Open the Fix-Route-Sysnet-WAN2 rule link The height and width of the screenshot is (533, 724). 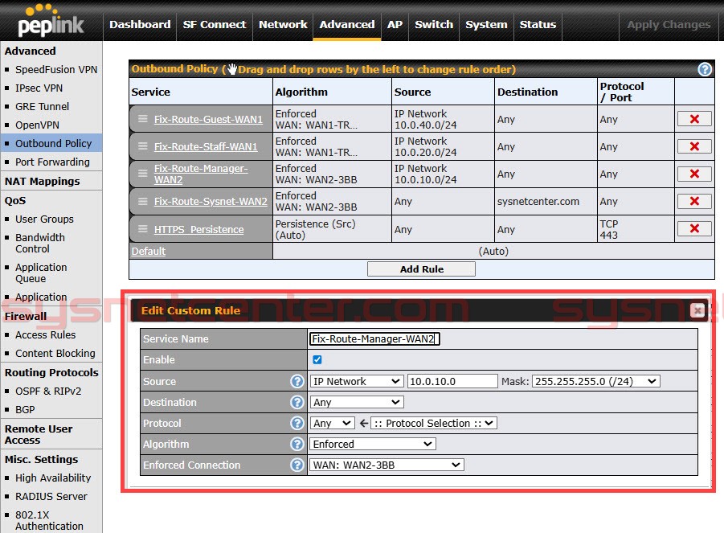(x=211, y=201)
